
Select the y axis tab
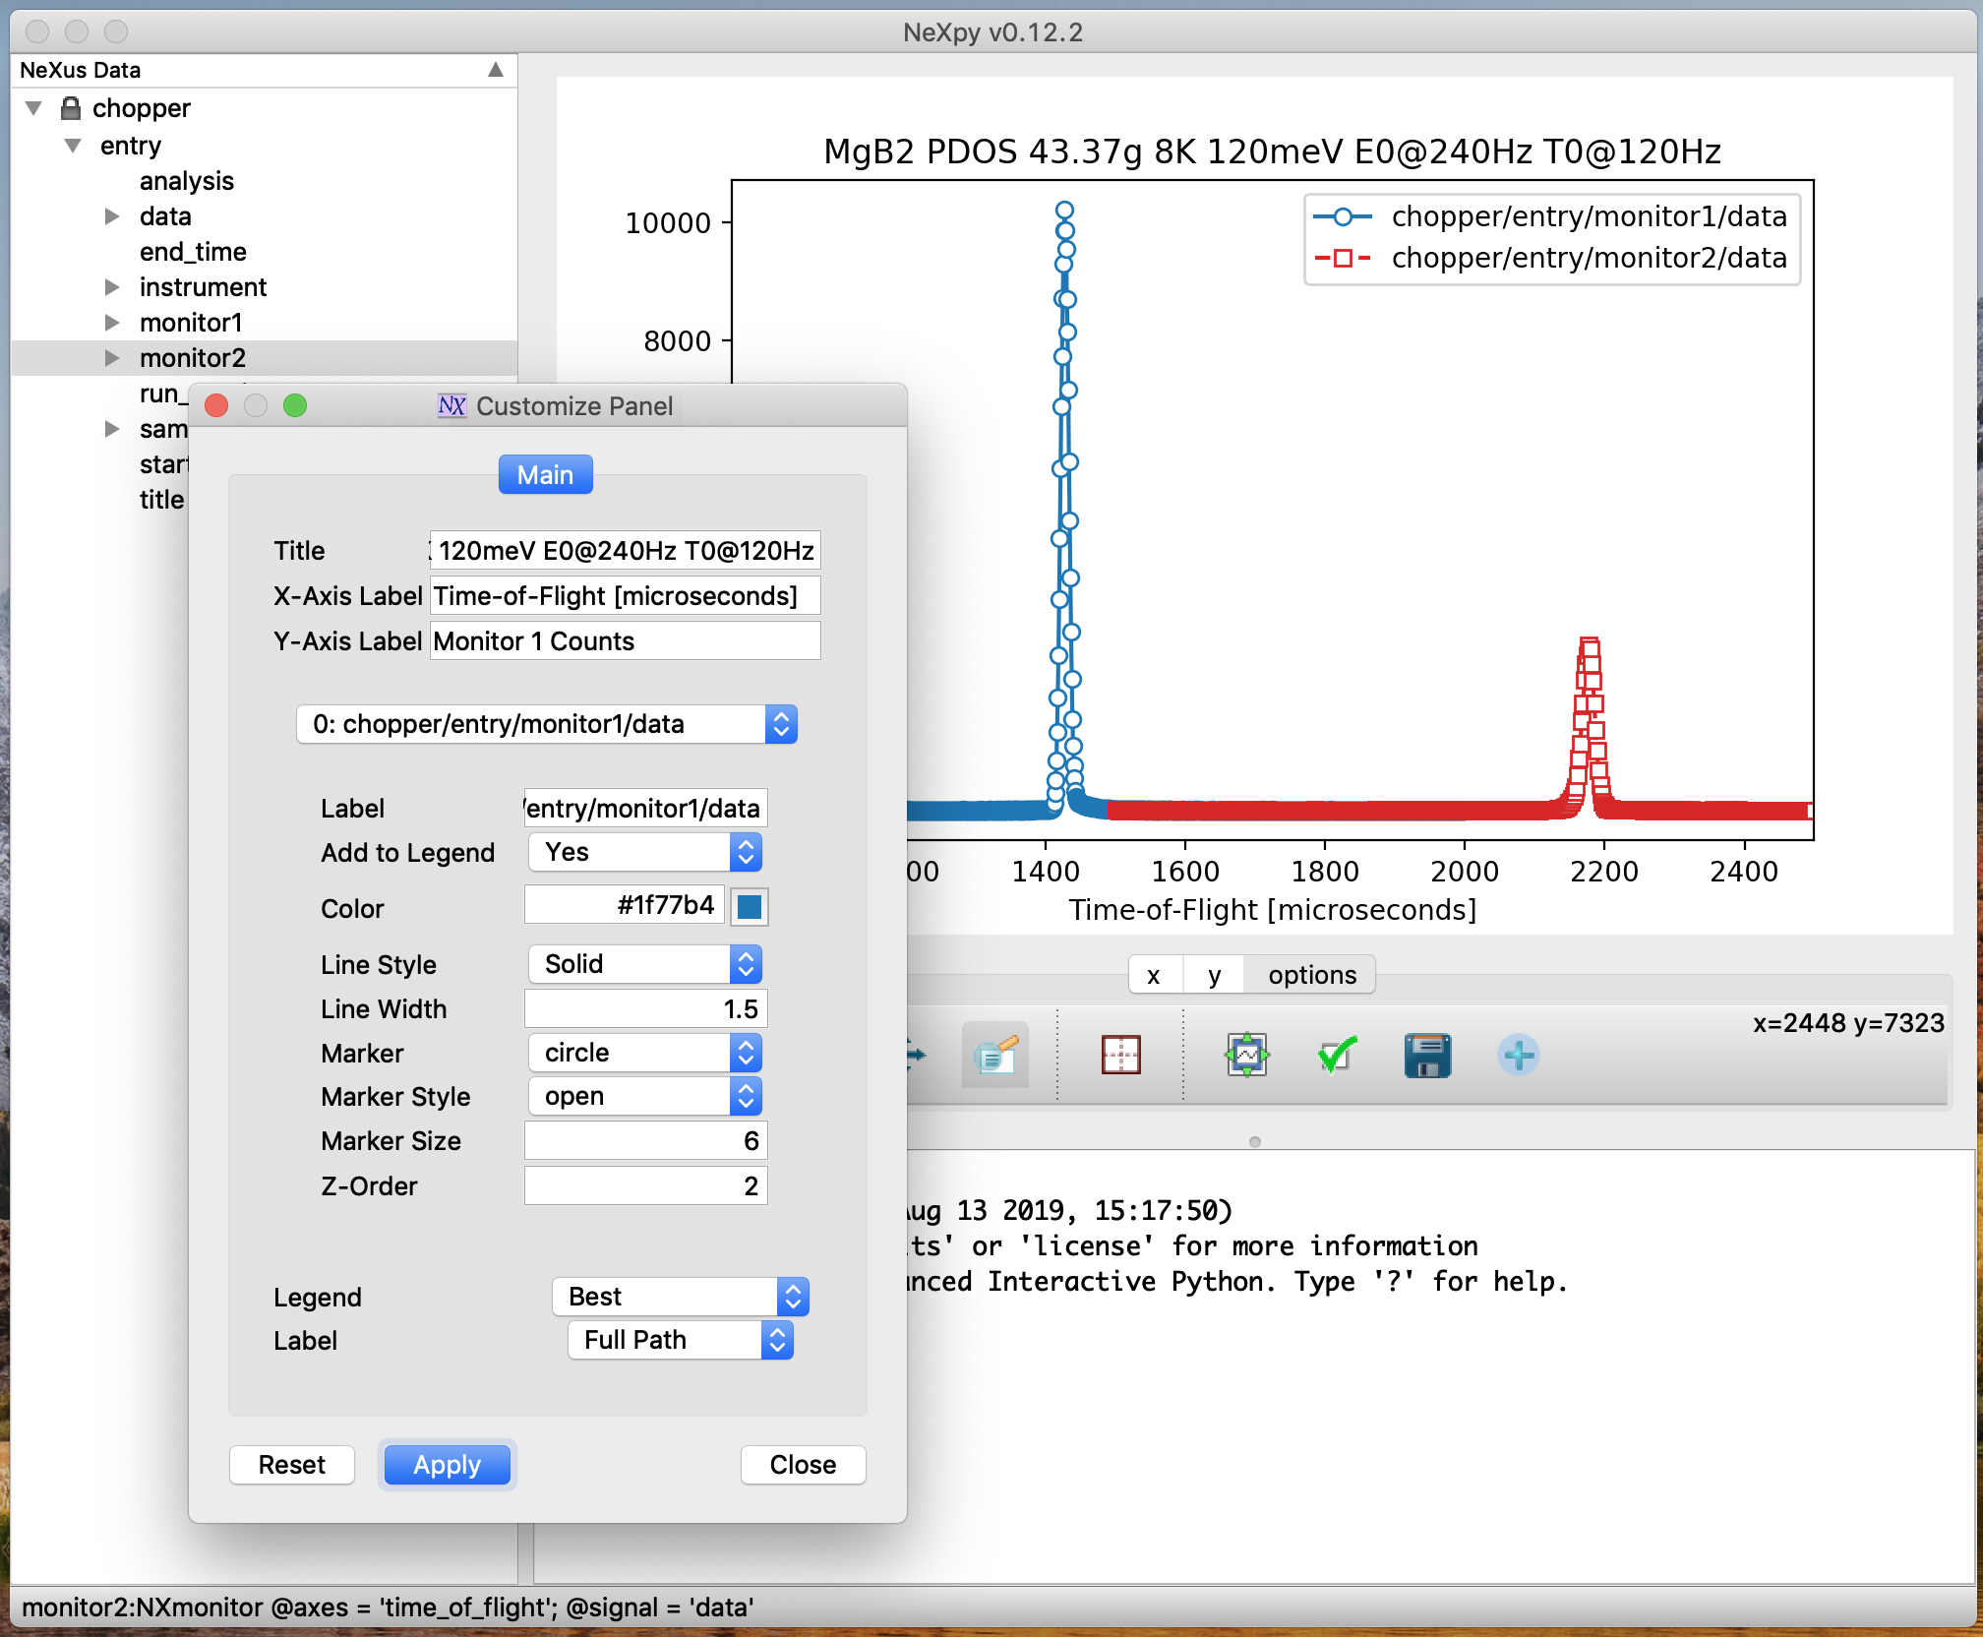[1214, 975]
